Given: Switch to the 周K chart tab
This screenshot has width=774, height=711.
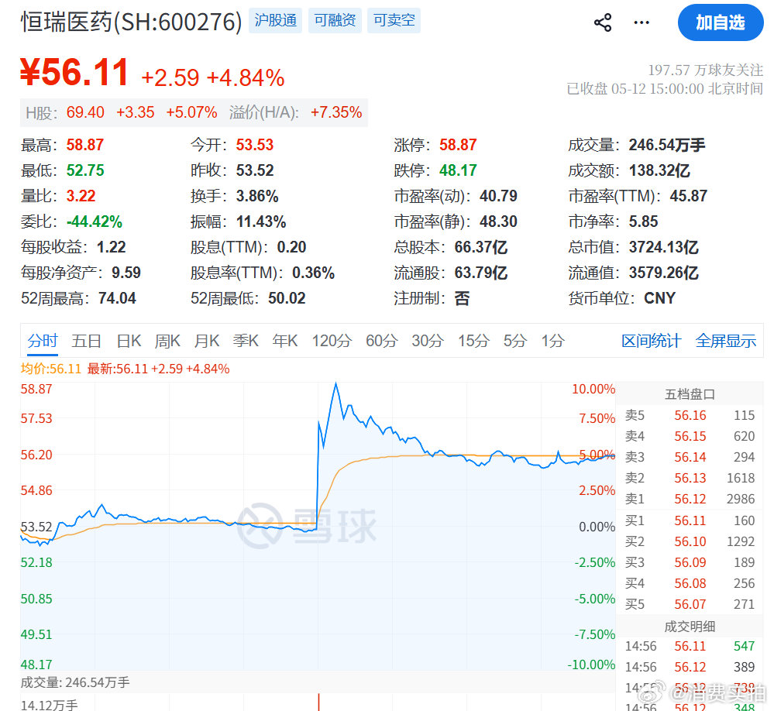Looking at the screenshot, I should click(167, 341).
